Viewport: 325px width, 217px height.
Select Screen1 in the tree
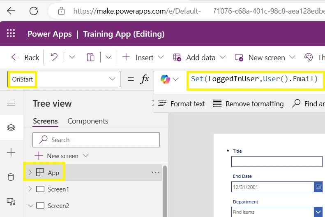[58, 189]
